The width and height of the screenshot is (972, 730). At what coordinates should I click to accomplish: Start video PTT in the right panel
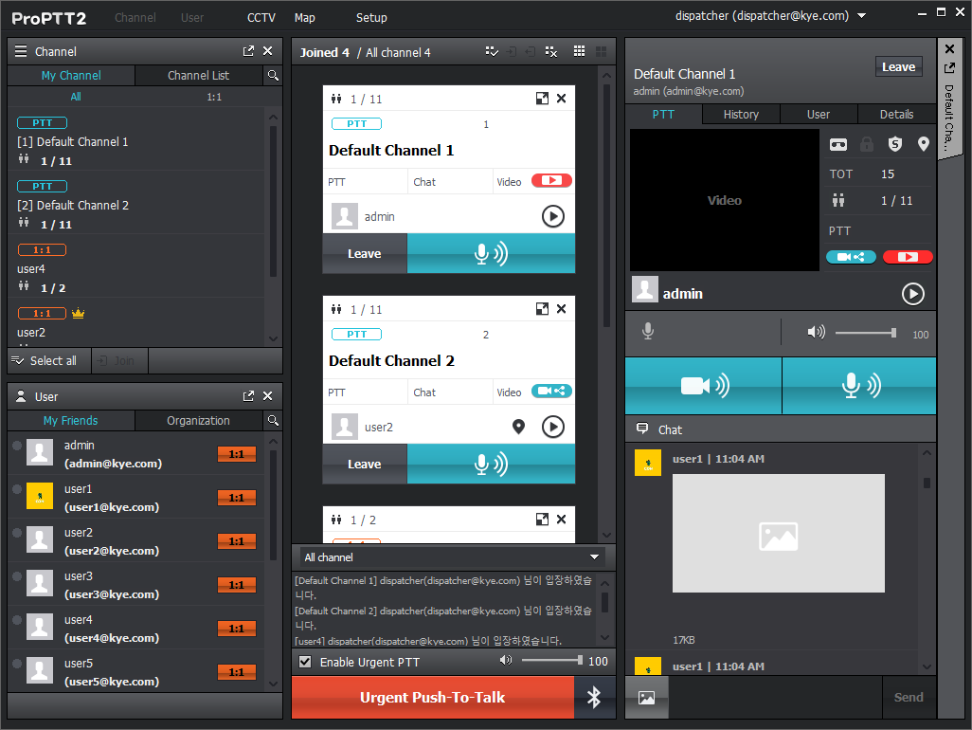coord(704,385)
